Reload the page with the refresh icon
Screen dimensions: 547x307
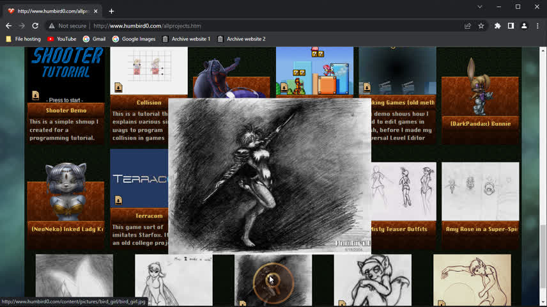[35, 26]
